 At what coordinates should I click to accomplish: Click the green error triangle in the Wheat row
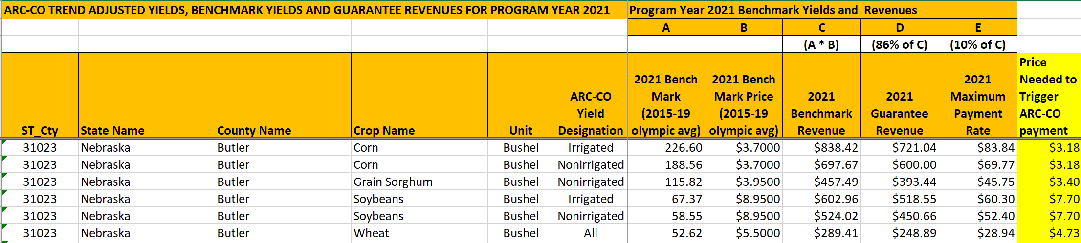[x=4, y=227]
